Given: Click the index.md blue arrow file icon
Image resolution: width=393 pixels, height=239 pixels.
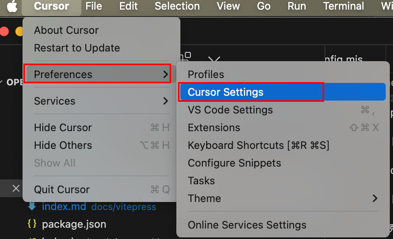Looking at the screenshot, I should (32, 206).
